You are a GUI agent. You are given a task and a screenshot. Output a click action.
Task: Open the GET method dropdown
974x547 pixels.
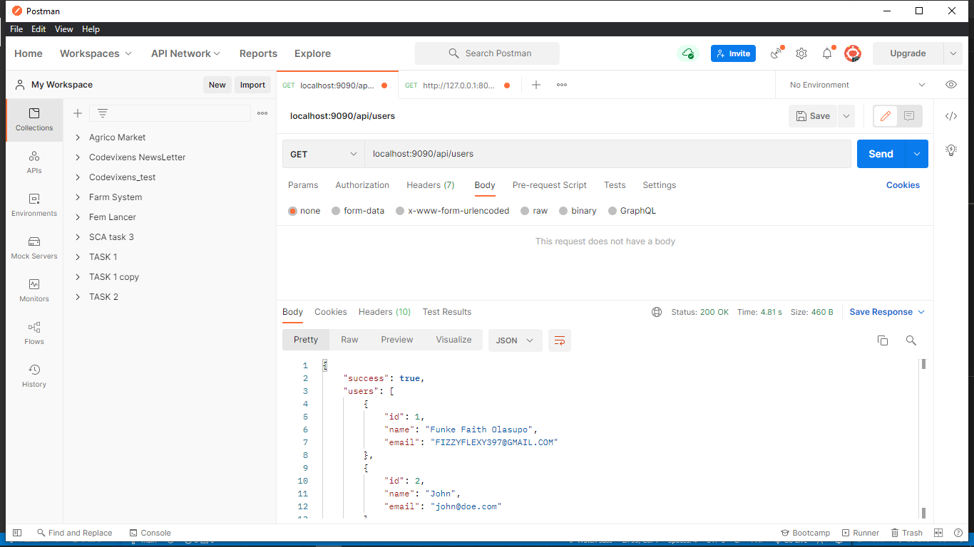click(323, 154)
